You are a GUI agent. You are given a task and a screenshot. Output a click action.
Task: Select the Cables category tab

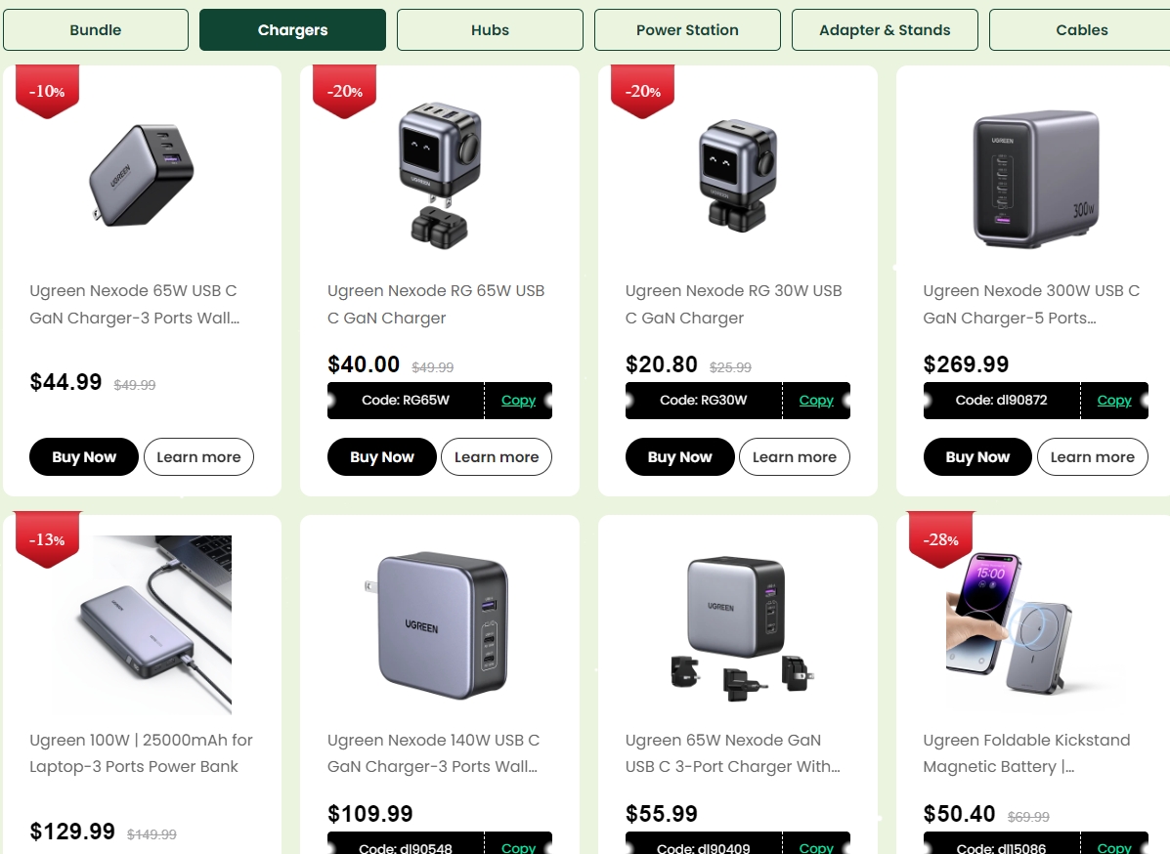1081,30
